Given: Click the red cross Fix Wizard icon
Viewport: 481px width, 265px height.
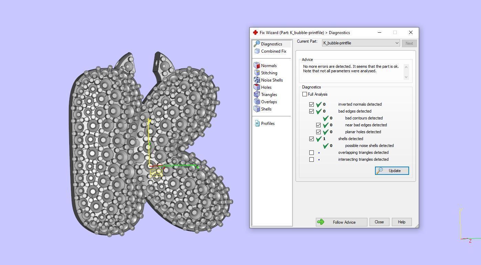Looking at the screenshot, I should coord(255,32).
